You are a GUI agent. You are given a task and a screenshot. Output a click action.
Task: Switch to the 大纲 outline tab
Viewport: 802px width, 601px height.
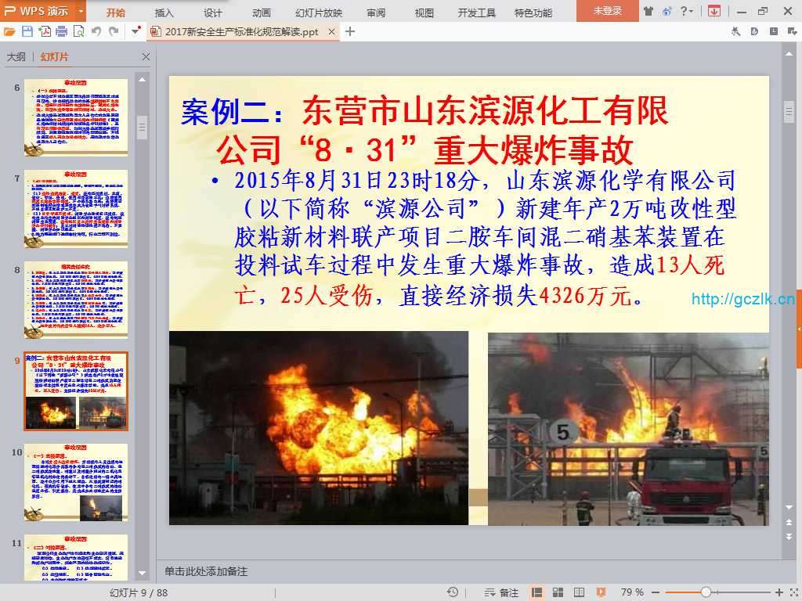click(x=16, y=57)
